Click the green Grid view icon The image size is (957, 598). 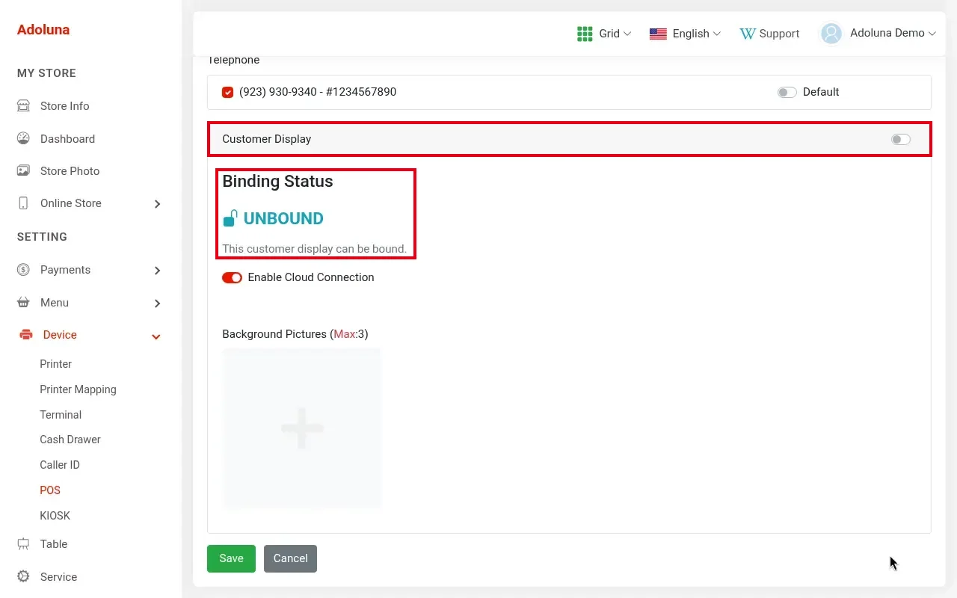pos(585,34)
